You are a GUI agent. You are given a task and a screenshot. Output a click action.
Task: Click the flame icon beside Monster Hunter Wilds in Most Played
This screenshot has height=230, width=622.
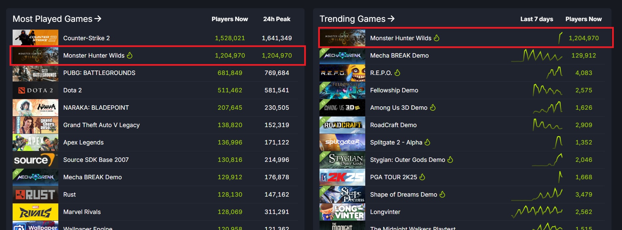click(x=130, y=55)
